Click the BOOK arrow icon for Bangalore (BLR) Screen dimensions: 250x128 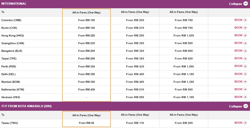click(245, 51)
